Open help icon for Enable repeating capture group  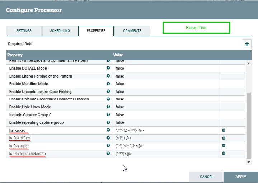pos(108,122)
